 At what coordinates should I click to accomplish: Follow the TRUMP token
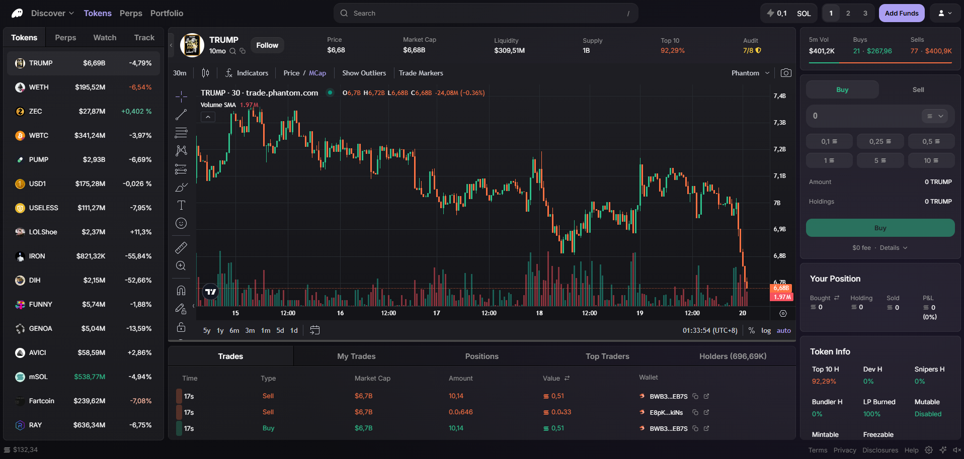267,45
